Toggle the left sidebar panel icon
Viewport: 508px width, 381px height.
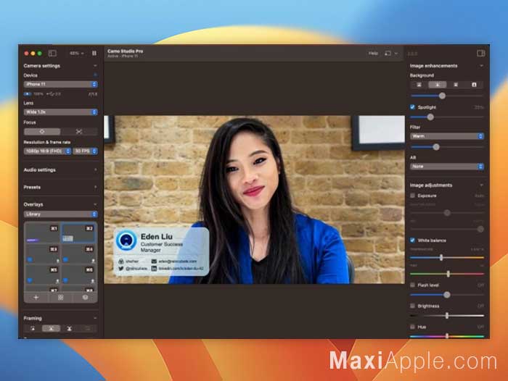pyautogui.click(x=52, y=53)
